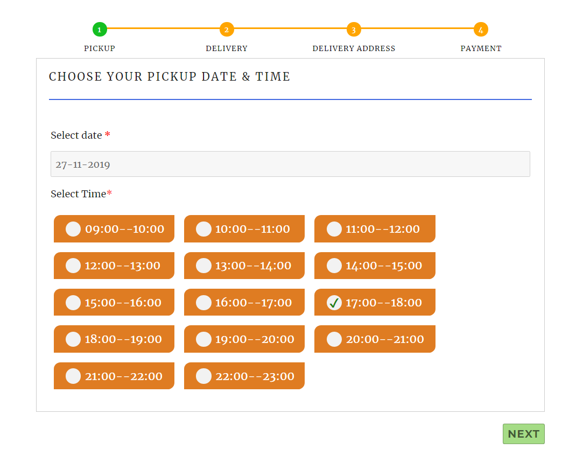Screen dimensions: 576x450
Task: Select 16:00--17:00 pickup time
Action: point(244,302)
